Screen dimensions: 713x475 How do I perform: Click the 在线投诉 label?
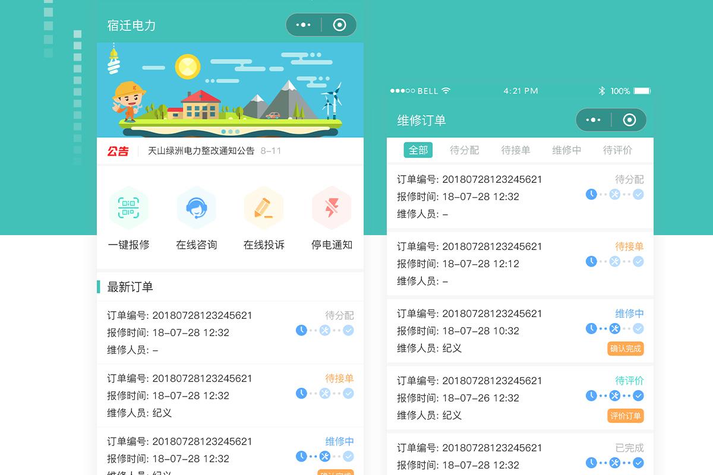(x=264, y=245)
